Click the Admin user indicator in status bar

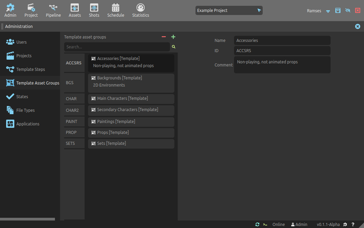[x=299, y=225]
